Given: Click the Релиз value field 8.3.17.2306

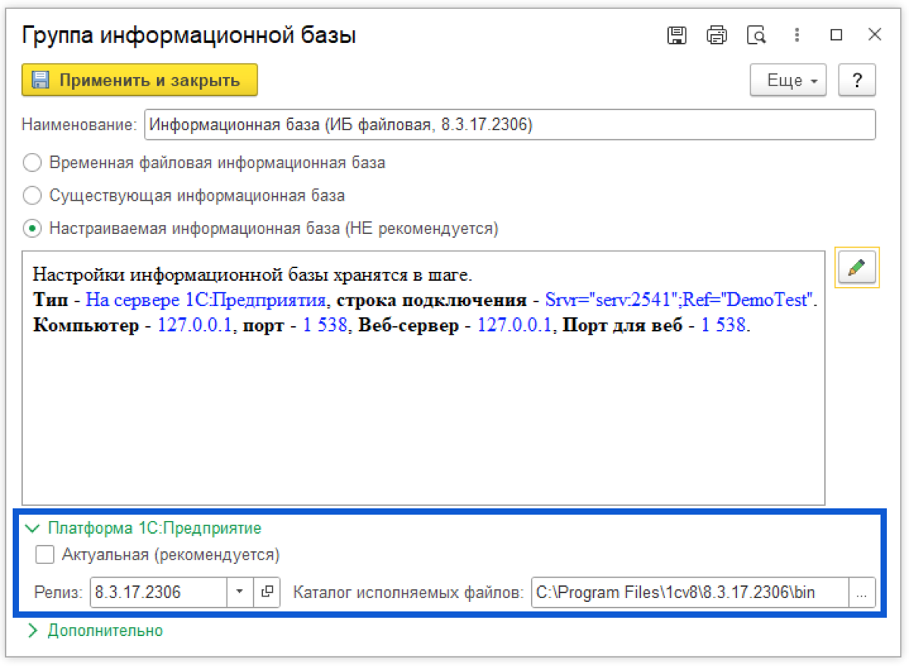Looking at the screenshot, I should coord(159,592).
